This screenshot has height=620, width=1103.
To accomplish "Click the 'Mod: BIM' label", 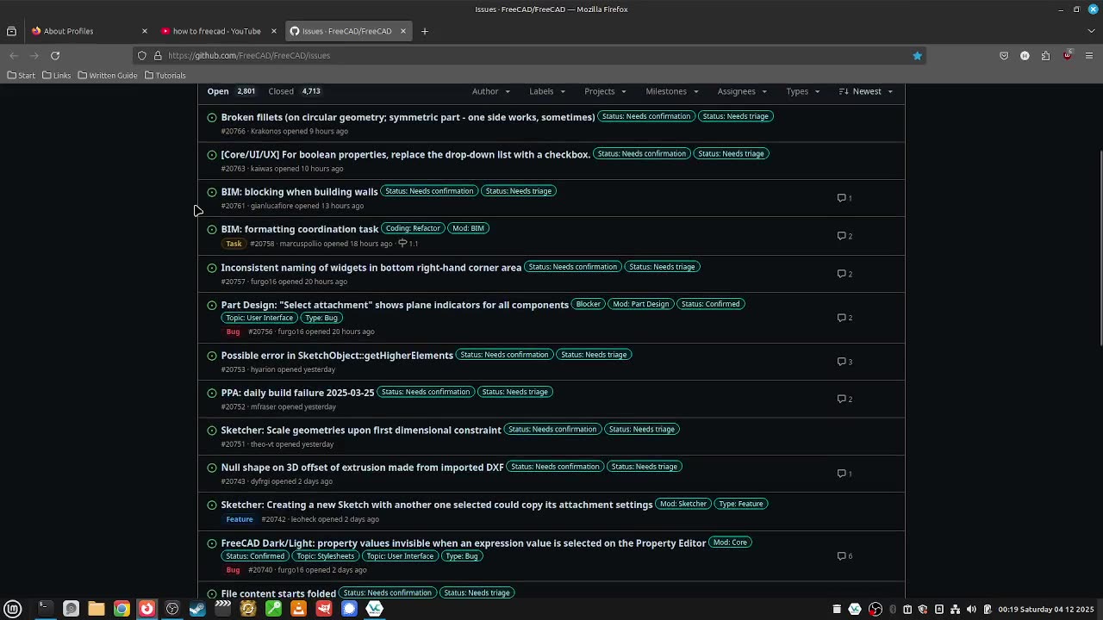I will [x=468, y=228].
